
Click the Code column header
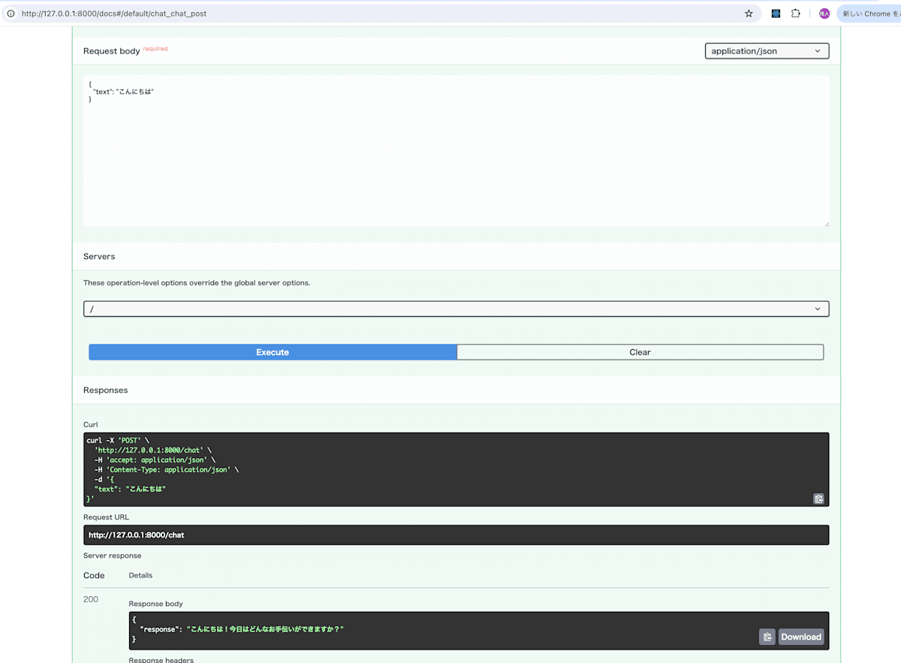pyautogui.click(x=94, y=575)
